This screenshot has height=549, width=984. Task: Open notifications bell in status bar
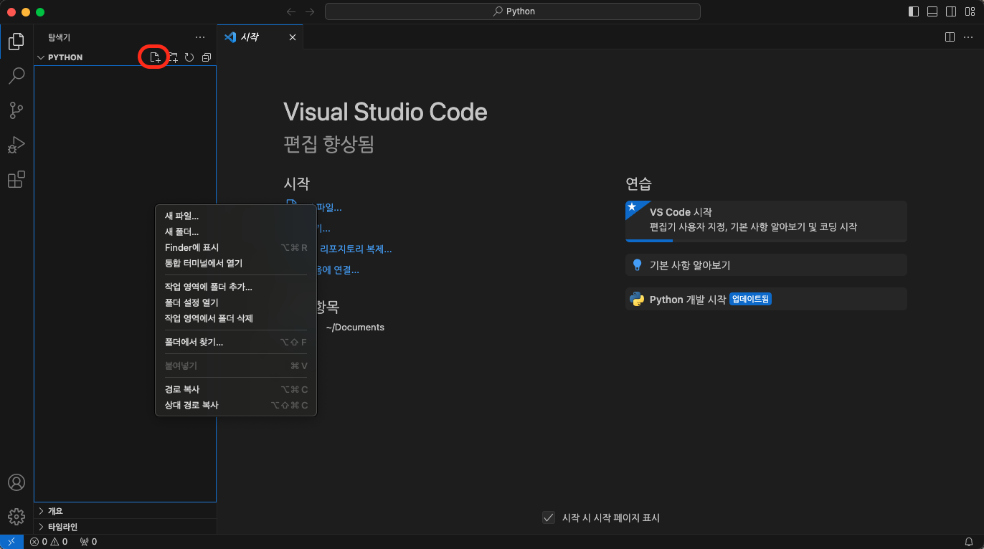[969, 542]
